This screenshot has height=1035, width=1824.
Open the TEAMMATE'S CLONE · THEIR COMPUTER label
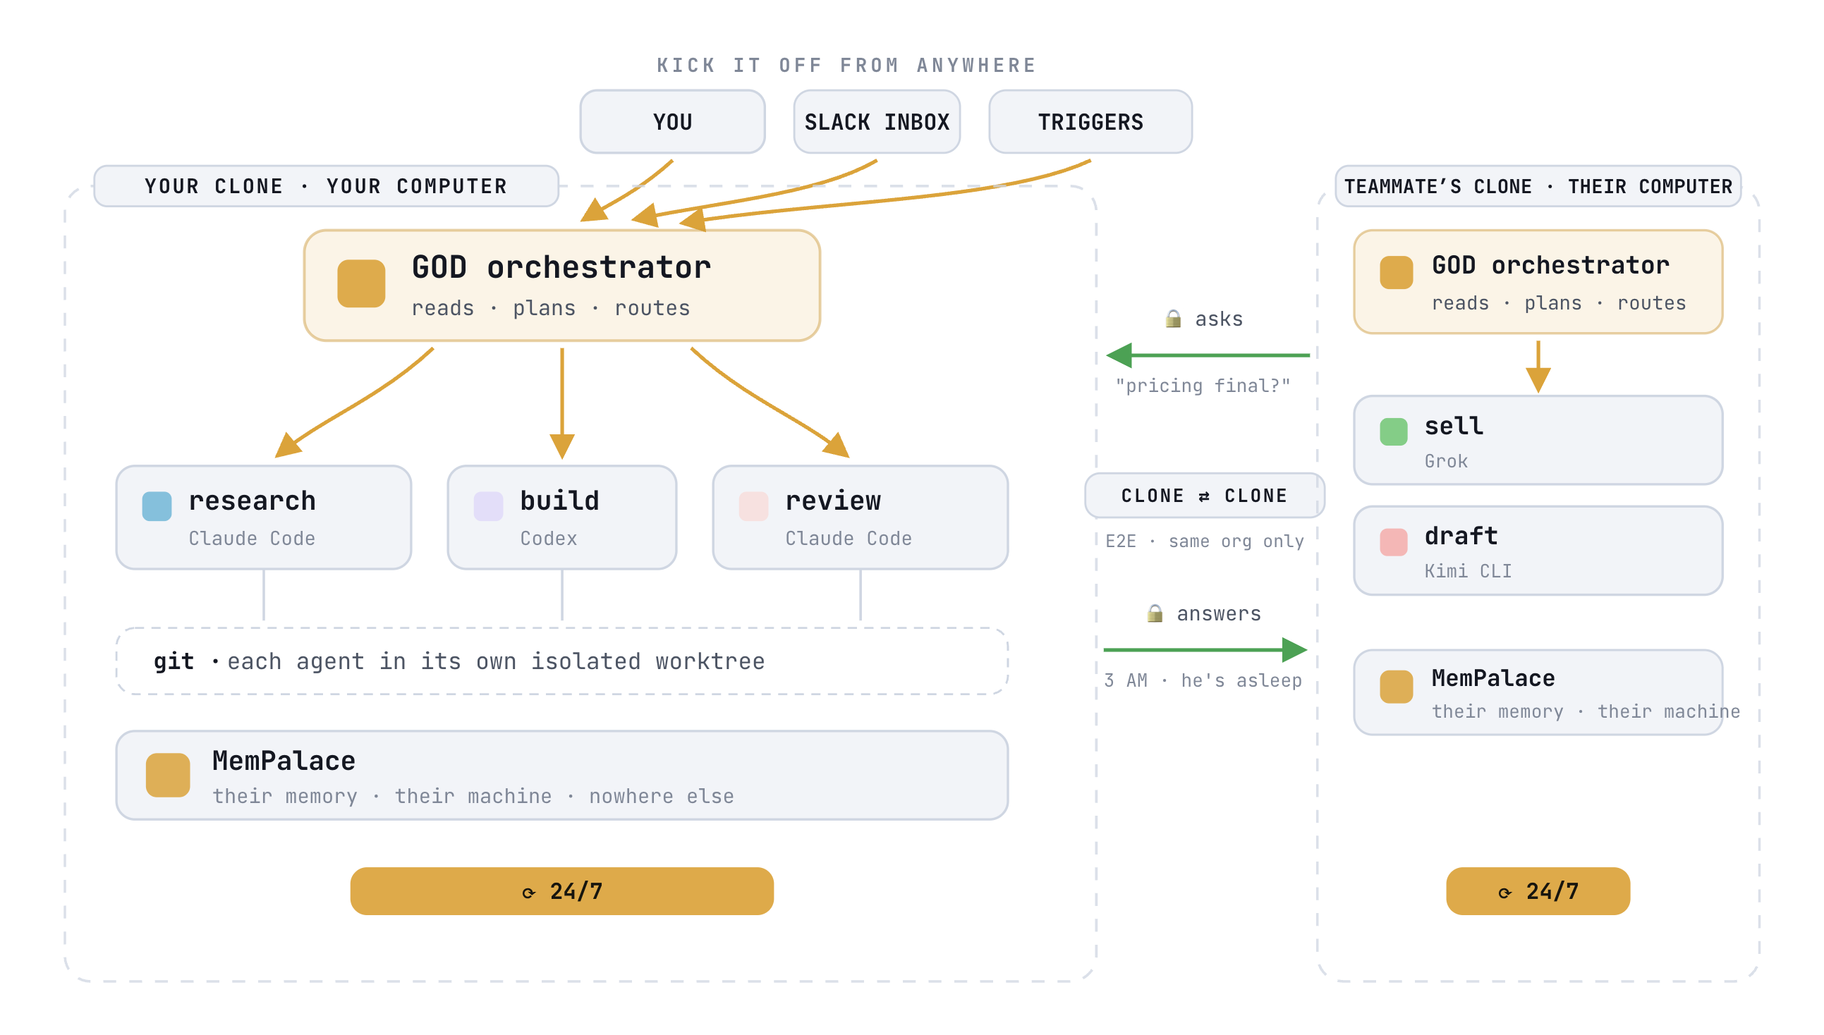click(1538, 186)
